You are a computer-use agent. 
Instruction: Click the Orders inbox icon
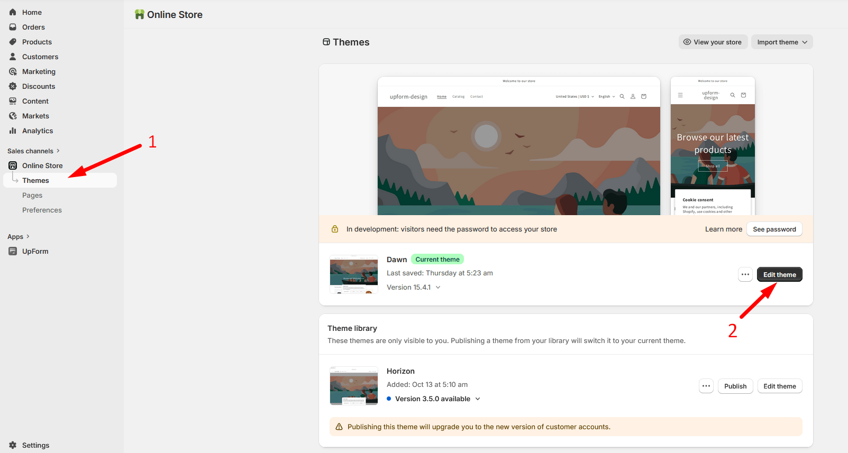[x=13, y=27]
